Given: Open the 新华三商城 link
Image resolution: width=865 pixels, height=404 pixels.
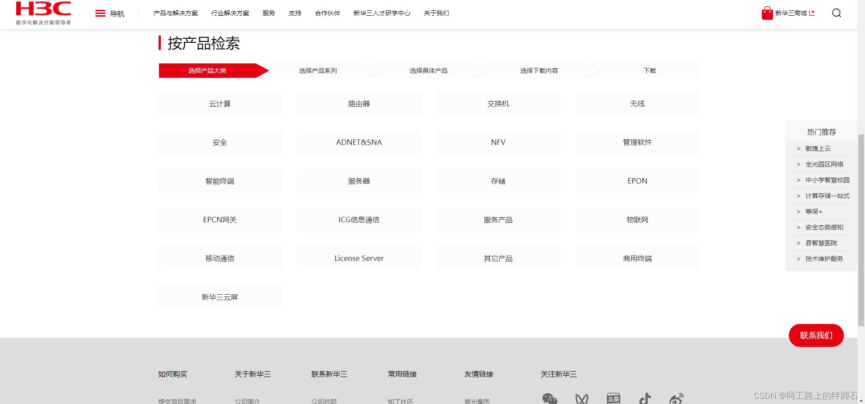Looking at the screenshot, I should click(x=791, y=13).
